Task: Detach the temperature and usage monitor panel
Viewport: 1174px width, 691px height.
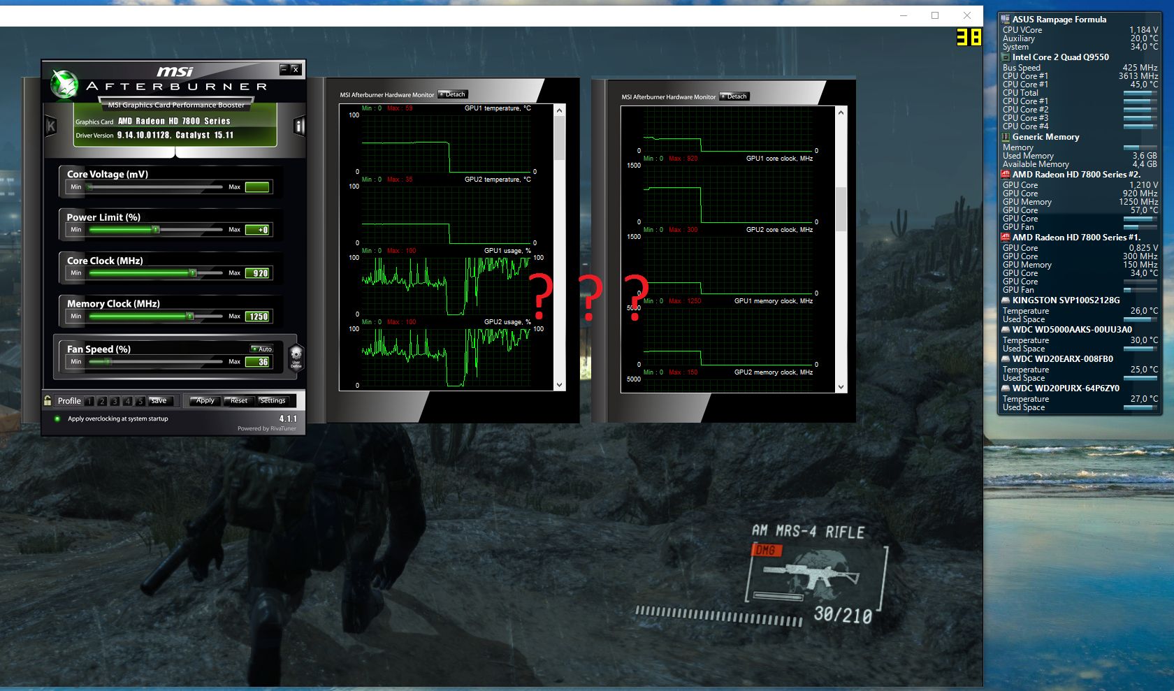Action: pos(452,94)
